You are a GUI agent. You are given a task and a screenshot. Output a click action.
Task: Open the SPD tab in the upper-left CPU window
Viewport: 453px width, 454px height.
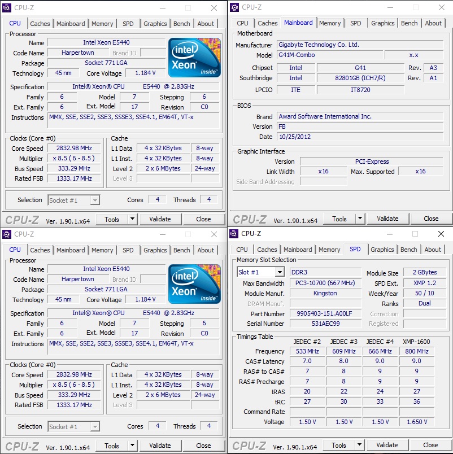pos(128,24)
